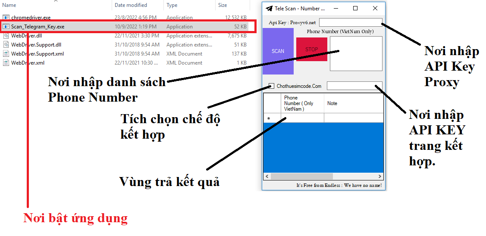Enable the Chothuesimcode.Com checkbox
This screenshot has width=486, height=236.
point(272,86)
